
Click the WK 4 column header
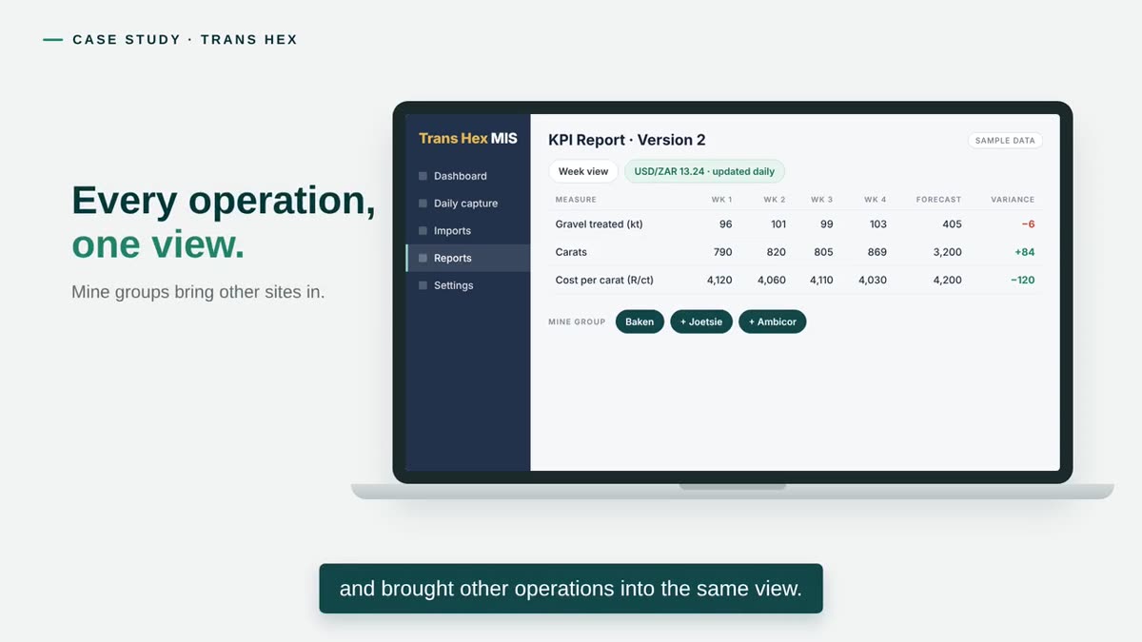876,200
